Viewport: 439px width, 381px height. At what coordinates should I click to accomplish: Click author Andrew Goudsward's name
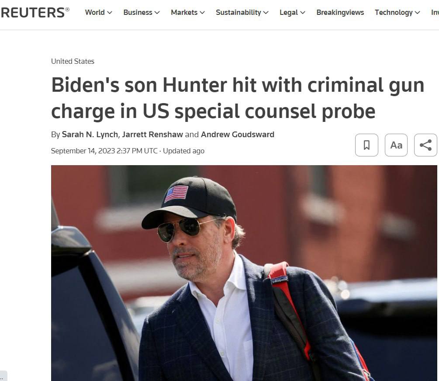(x=238, y=135)
